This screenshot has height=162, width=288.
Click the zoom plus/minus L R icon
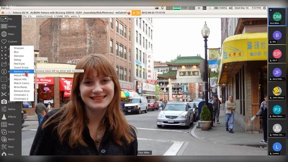4,49
